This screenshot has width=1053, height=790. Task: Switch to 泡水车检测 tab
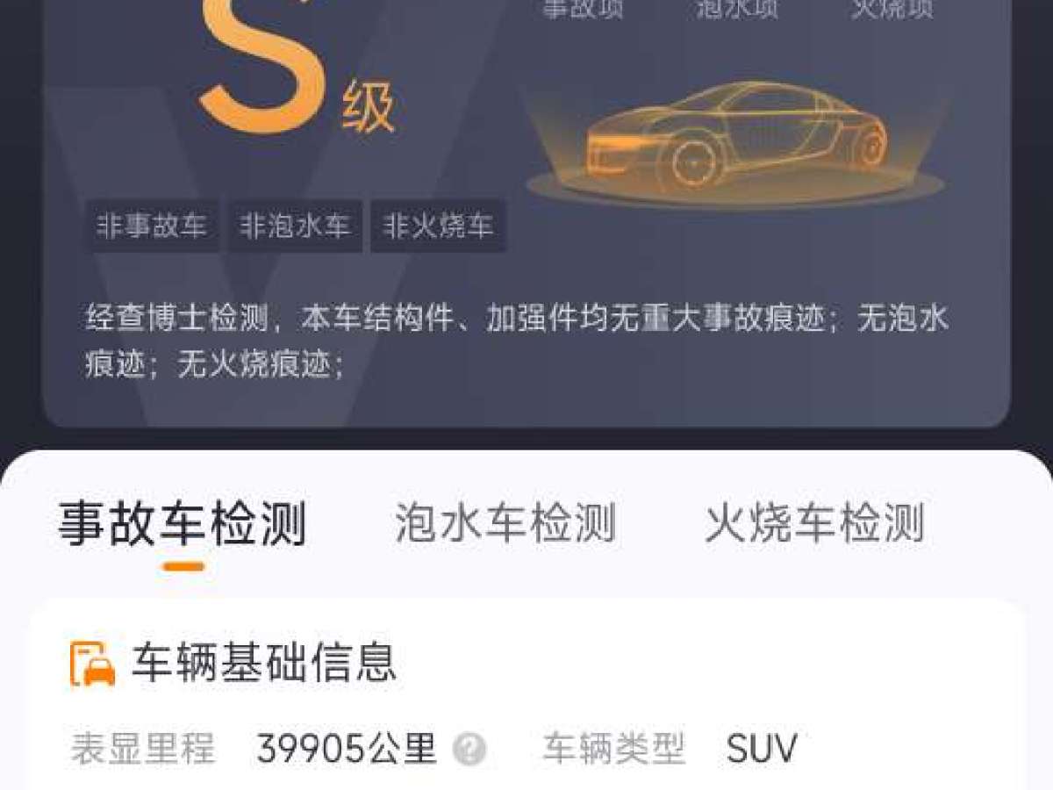[505, 524]
